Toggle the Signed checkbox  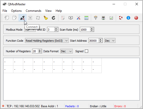point(86,51)
